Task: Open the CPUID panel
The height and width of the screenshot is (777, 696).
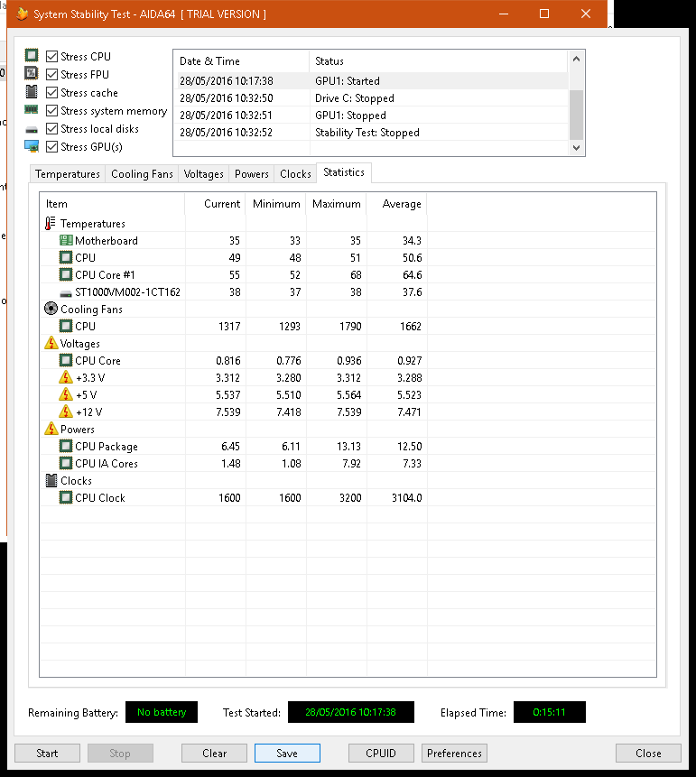Action: click(381, 754)
